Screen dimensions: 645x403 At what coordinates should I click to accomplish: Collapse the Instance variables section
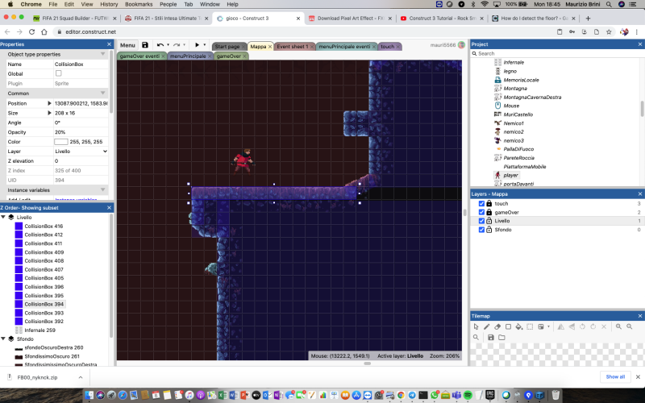click(x=103, y=190)
